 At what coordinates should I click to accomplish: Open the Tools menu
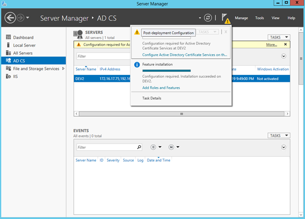click(259, 18)
